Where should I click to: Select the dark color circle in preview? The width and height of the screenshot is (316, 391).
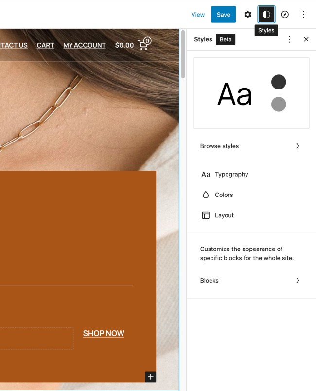click(x=279, y=82)
